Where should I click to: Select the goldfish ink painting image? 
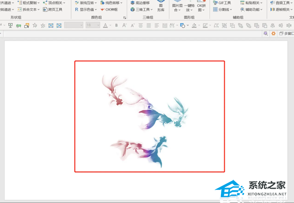point(145,121)
